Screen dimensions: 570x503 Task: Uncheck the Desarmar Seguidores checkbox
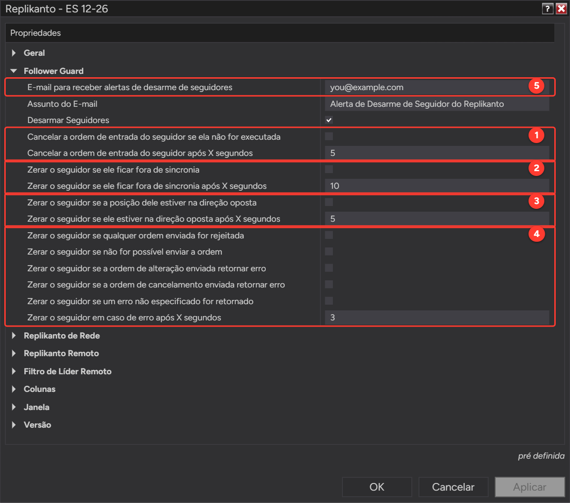(329, 120)
